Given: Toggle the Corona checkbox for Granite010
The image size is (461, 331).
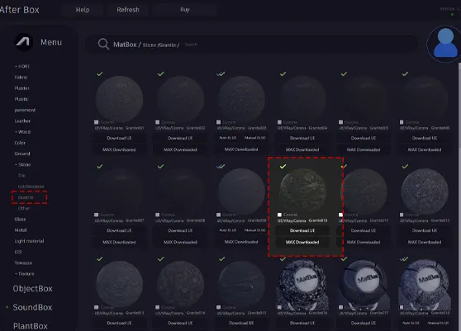Looking at the screenshot, I should [x=279, y=215].
